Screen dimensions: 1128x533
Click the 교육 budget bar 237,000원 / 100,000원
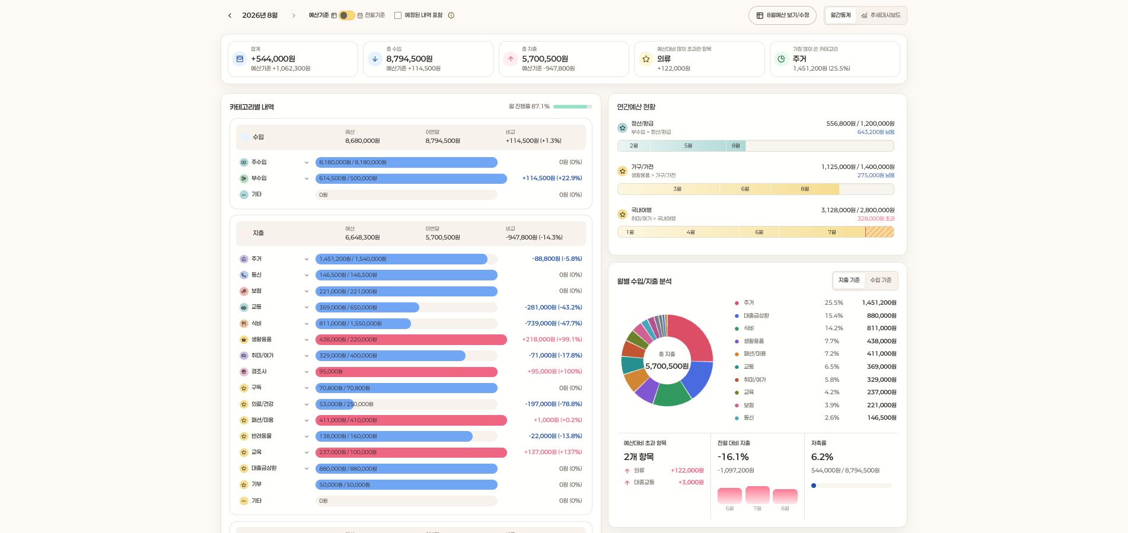click(411, 452)
